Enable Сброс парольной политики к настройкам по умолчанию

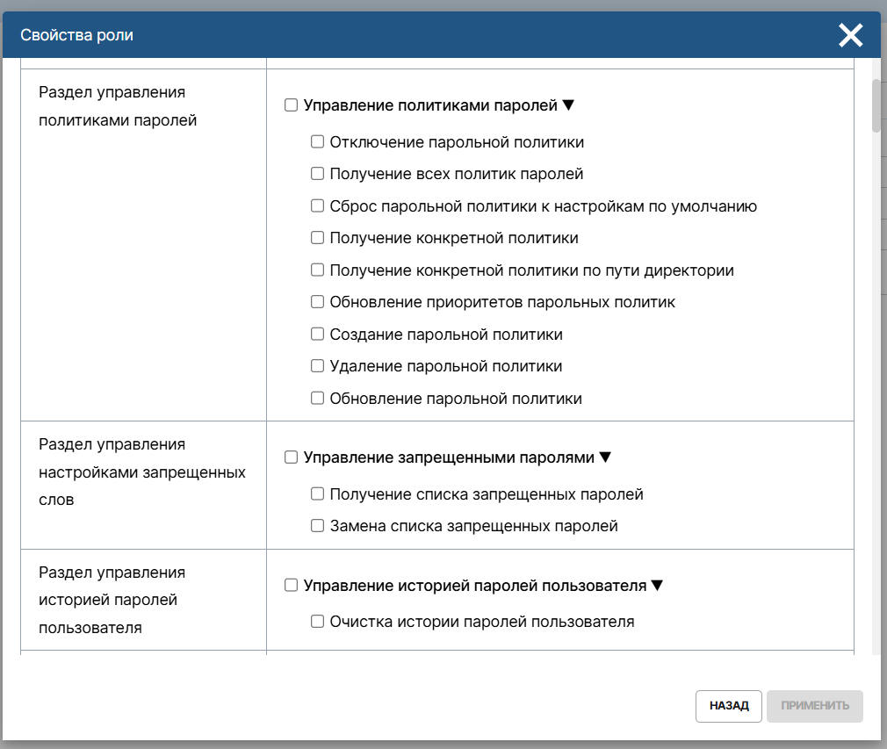coord(318,206)
